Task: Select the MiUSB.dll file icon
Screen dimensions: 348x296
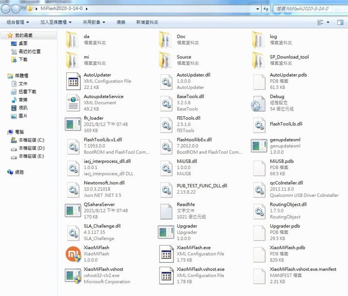Action: (166, 168)
